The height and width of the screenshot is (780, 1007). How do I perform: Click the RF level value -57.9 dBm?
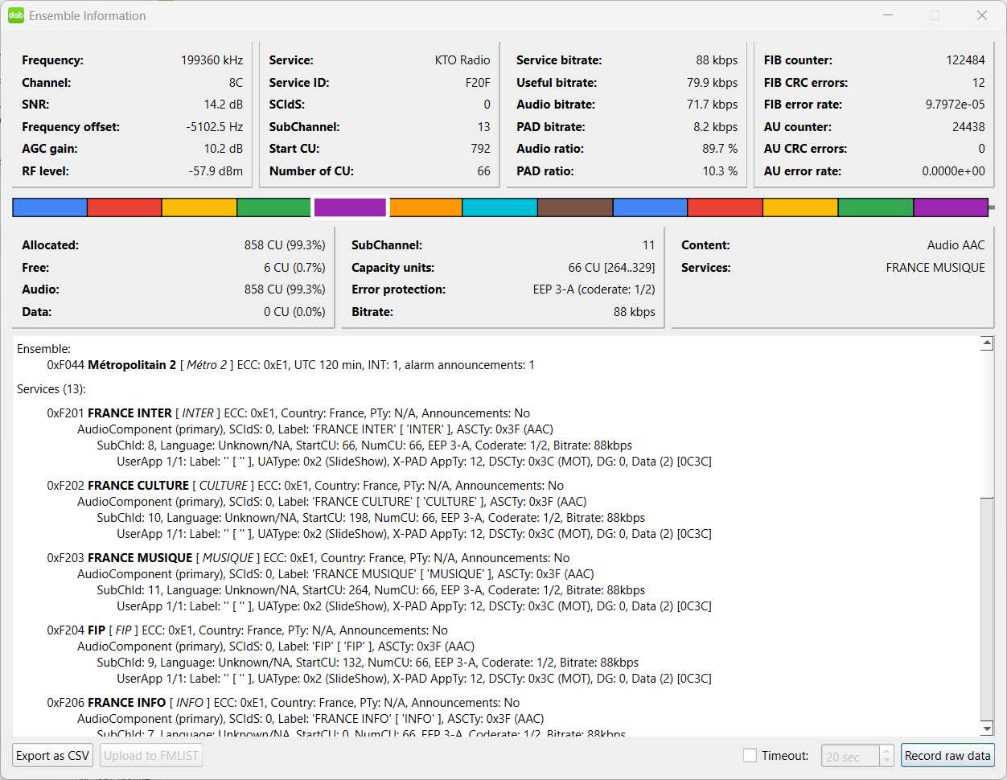(216, 171)
